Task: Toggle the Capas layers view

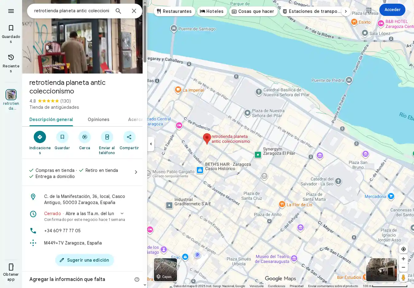Action: click(165, 270)
